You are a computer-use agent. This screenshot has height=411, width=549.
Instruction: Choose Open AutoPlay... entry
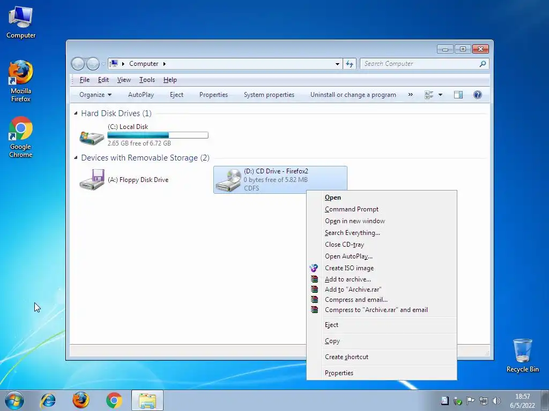tap(382, 256)
